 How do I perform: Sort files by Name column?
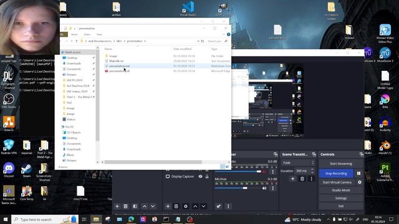point(108,49)
